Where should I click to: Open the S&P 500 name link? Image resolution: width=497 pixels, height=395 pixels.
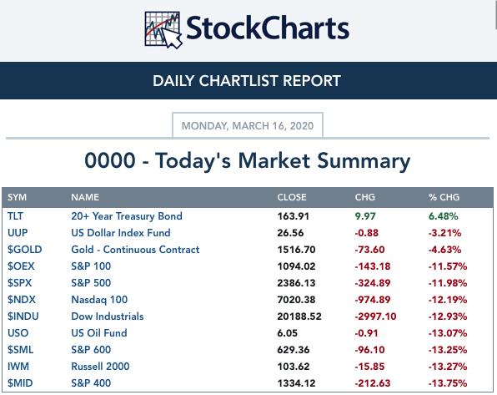[91, 283]
